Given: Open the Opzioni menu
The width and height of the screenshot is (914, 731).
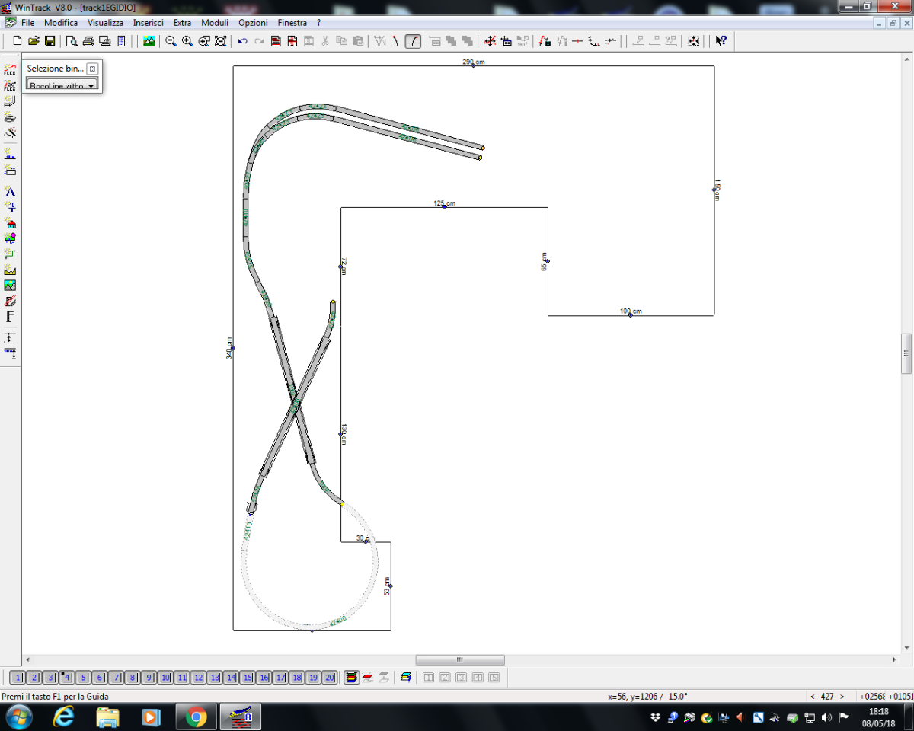Looking at the screenshot, I should coord(253,23).
